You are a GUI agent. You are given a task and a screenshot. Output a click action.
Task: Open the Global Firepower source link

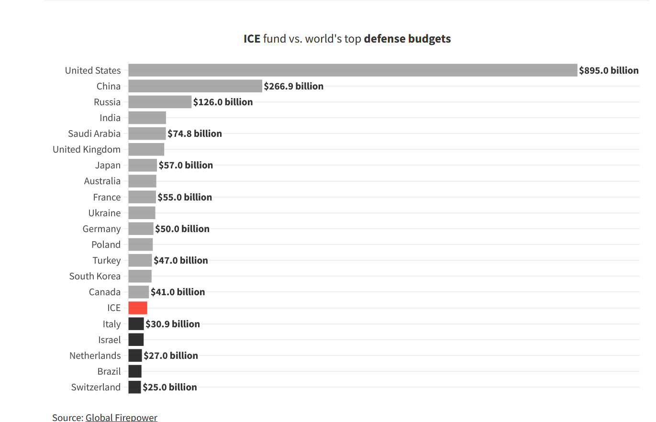[x=122, y=417]
